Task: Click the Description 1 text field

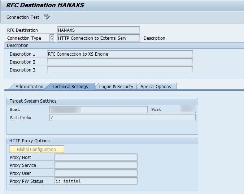Action: [120, 54]
